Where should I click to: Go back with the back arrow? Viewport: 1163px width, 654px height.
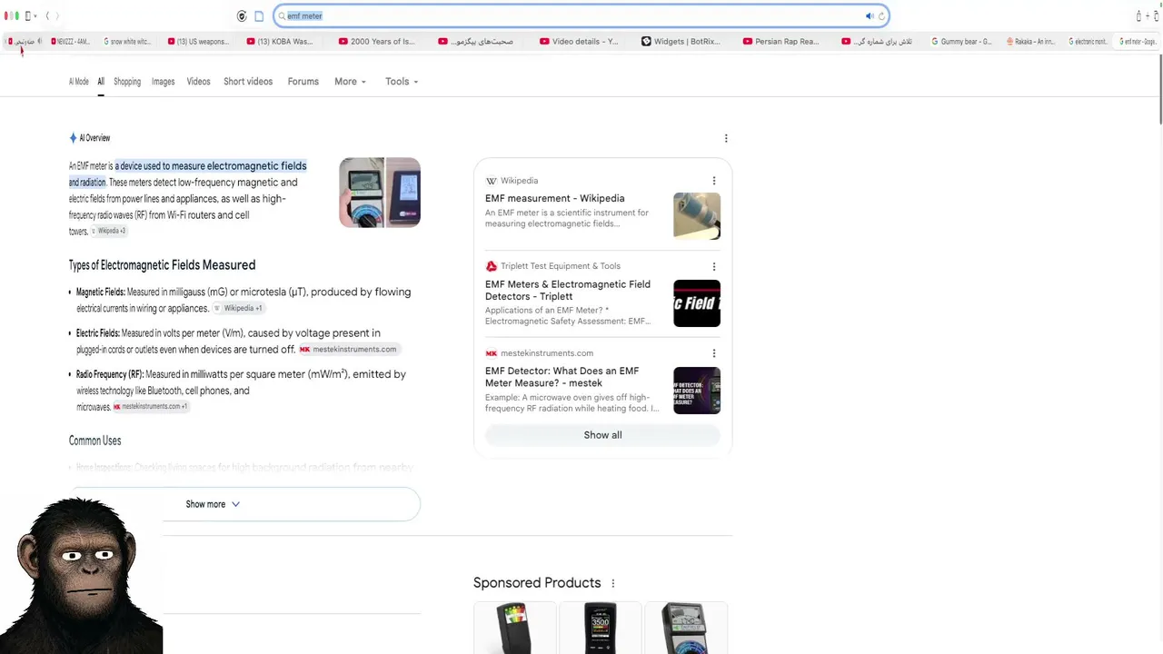47,15
